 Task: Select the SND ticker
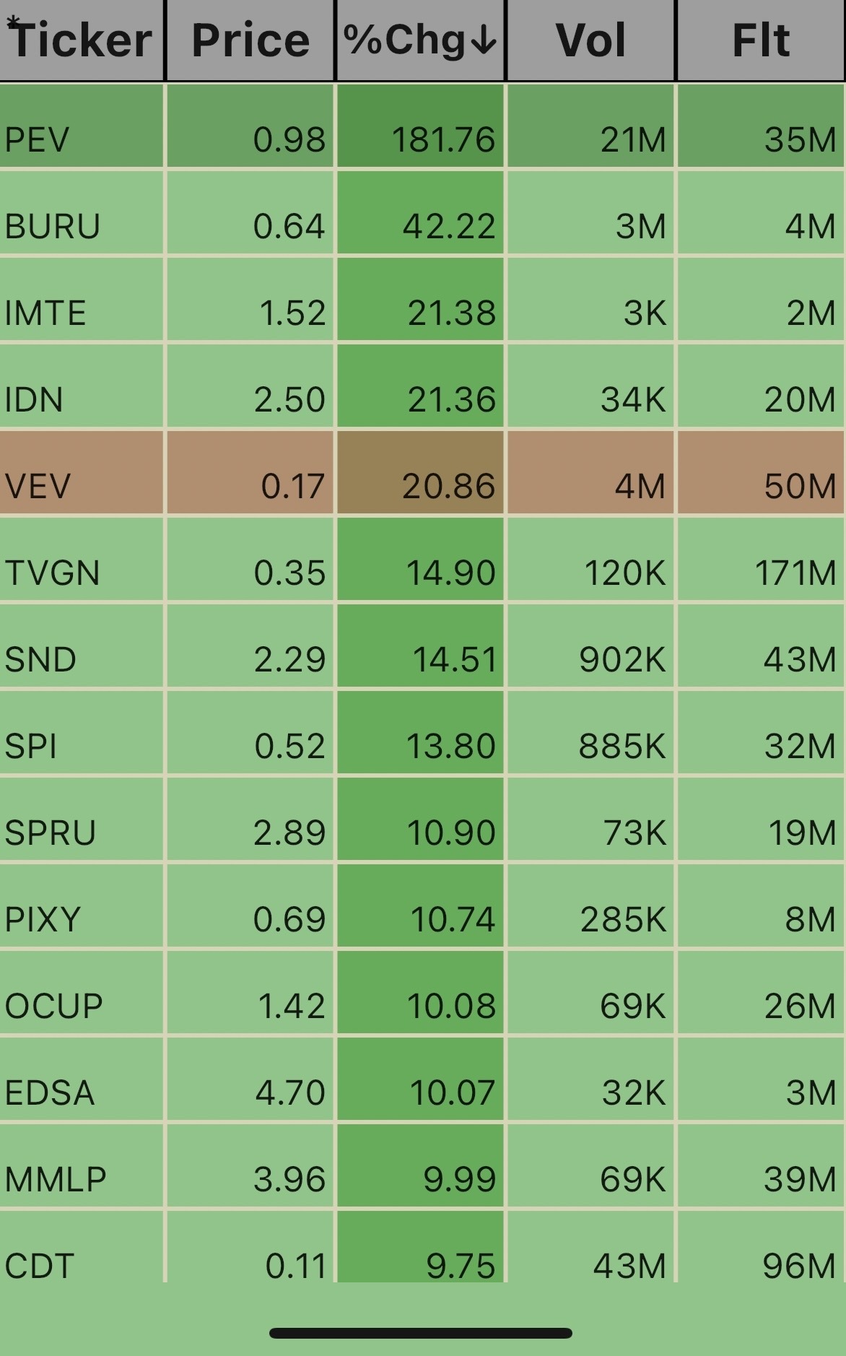tap(40, 659)
